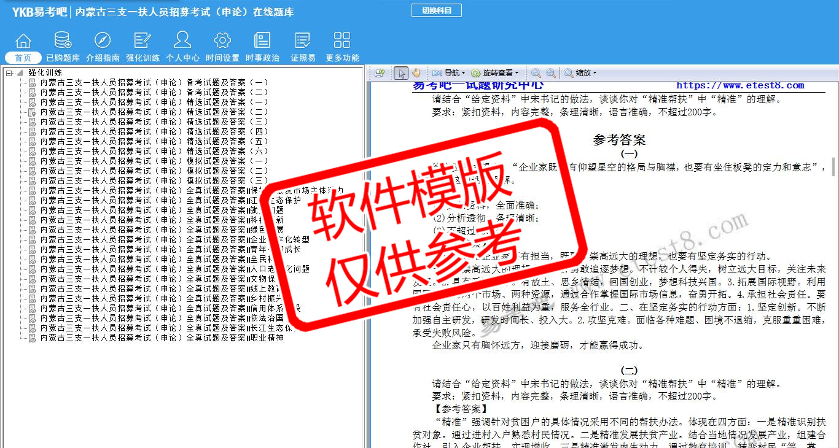Select the hand pan tool
The width and height of the screenshot is (839, 448).
click(416, 73)
